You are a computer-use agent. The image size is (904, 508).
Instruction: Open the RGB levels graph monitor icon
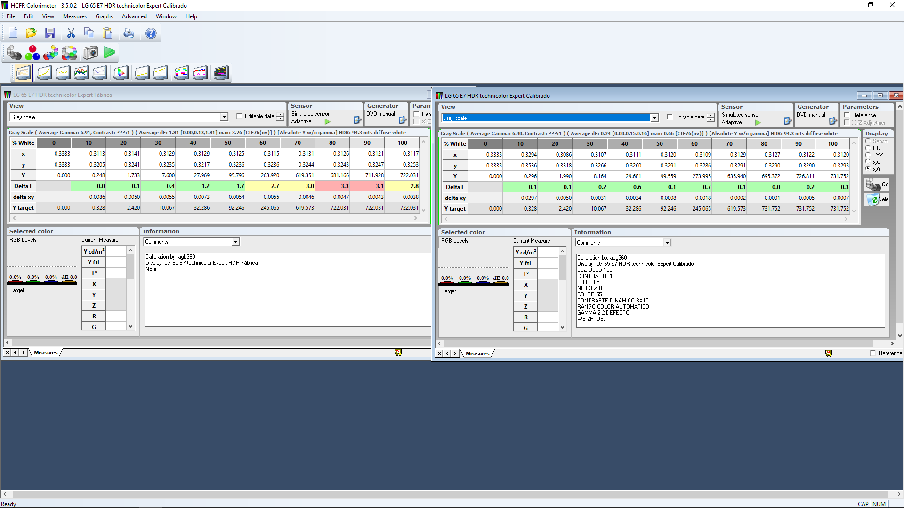(x=81, y=73)
